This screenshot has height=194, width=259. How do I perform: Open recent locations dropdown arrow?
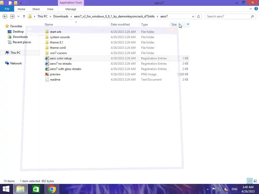[18, 16]
